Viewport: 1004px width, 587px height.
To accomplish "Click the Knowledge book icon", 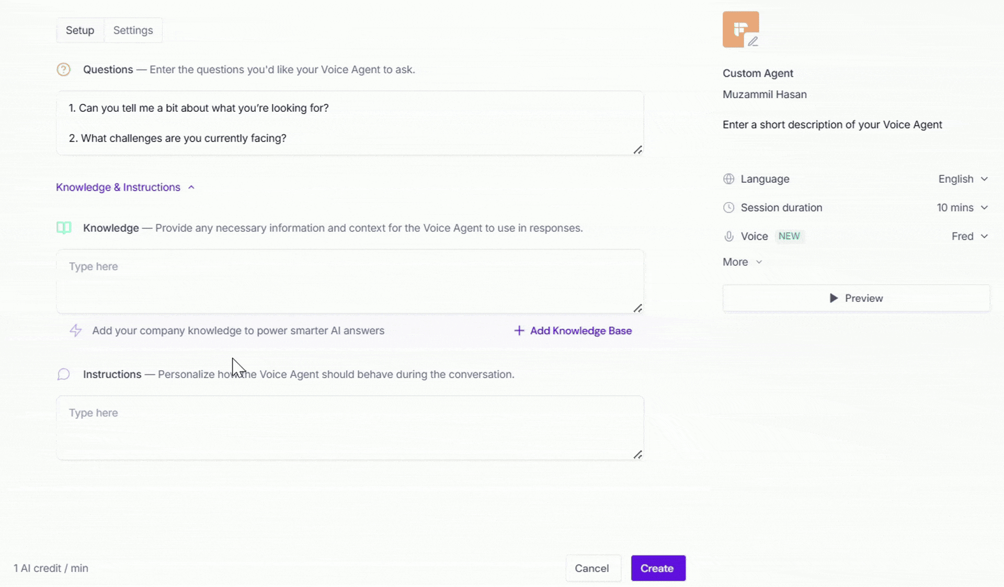I will [x=63, y=228].
